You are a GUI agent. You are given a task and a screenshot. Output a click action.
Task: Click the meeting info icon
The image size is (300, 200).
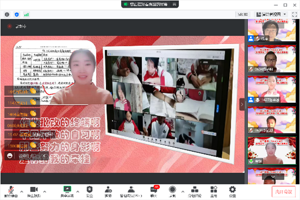click(7, 15)
